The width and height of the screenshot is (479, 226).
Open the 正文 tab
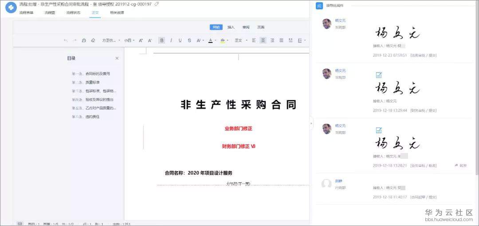[x=95, y=13]
